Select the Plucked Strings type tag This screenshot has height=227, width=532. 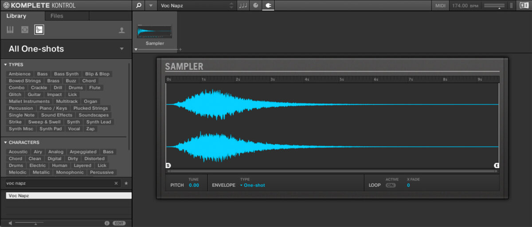click(x=90, y=108)
